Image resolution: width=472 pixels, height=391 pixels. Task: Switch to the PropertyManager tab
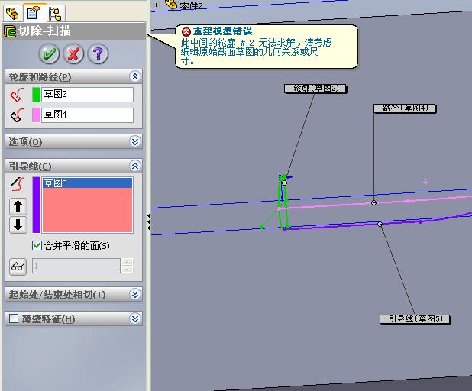[34, 13]
